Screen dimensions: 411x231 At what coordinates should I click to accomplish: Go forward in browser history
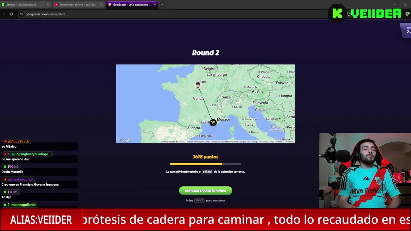pos(3,14)
